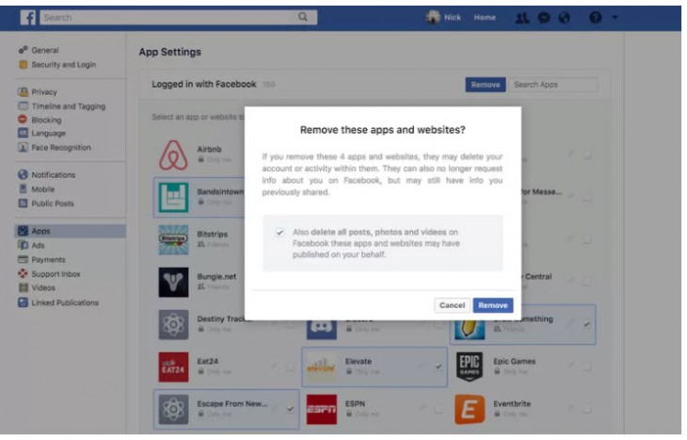The height and width of the screenshot is (440, 687).
Task: Toggle the Escape From New... checkbox
Action: [291, 409]
